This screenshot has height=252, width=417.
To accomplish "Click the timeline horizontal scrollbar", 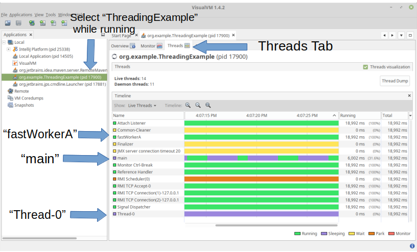I will [276, 225].
